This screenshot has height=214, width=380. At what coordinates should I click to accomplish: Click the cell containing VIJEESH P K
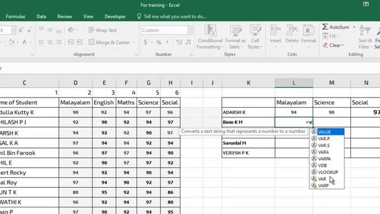(248, 153)
